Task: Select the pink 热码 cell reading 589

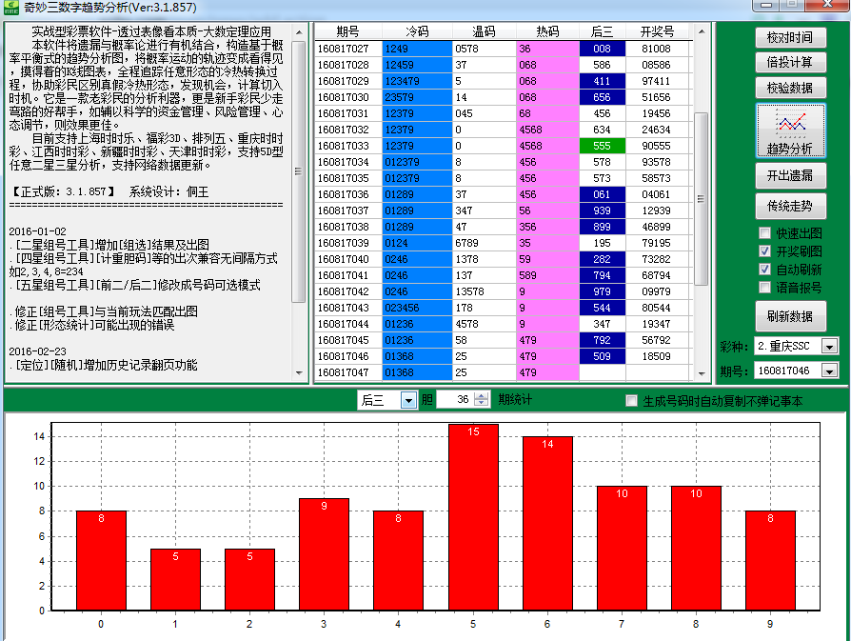Action: (x=547, y=275)
